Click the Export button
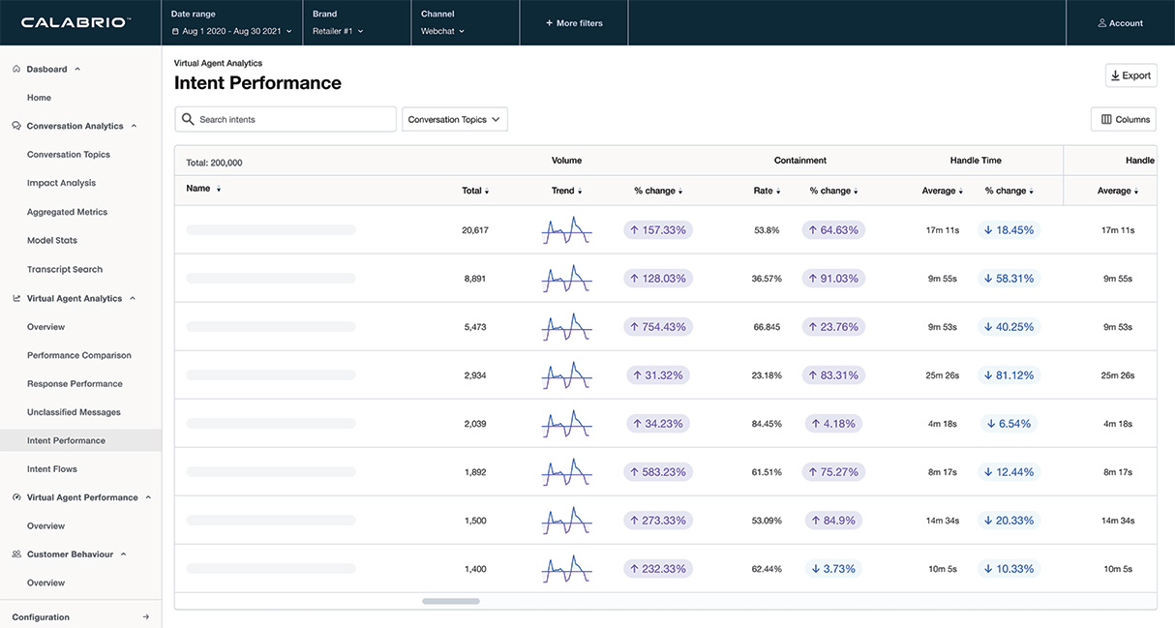The height and width of the screenshot is (628, 1175). 1130,75
